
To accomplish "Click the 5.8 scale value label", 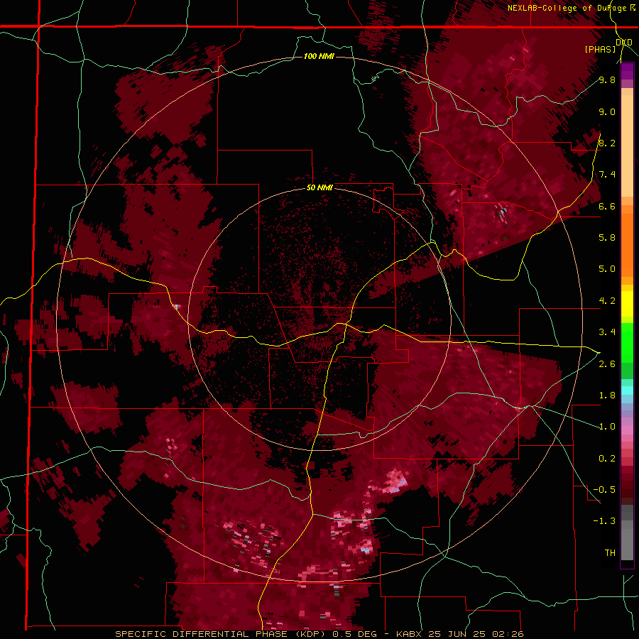I will (607, 238).
